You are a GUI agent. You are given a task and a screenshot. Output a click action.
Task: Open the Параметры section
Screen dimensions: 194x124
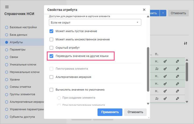click(x=18, y=49)
